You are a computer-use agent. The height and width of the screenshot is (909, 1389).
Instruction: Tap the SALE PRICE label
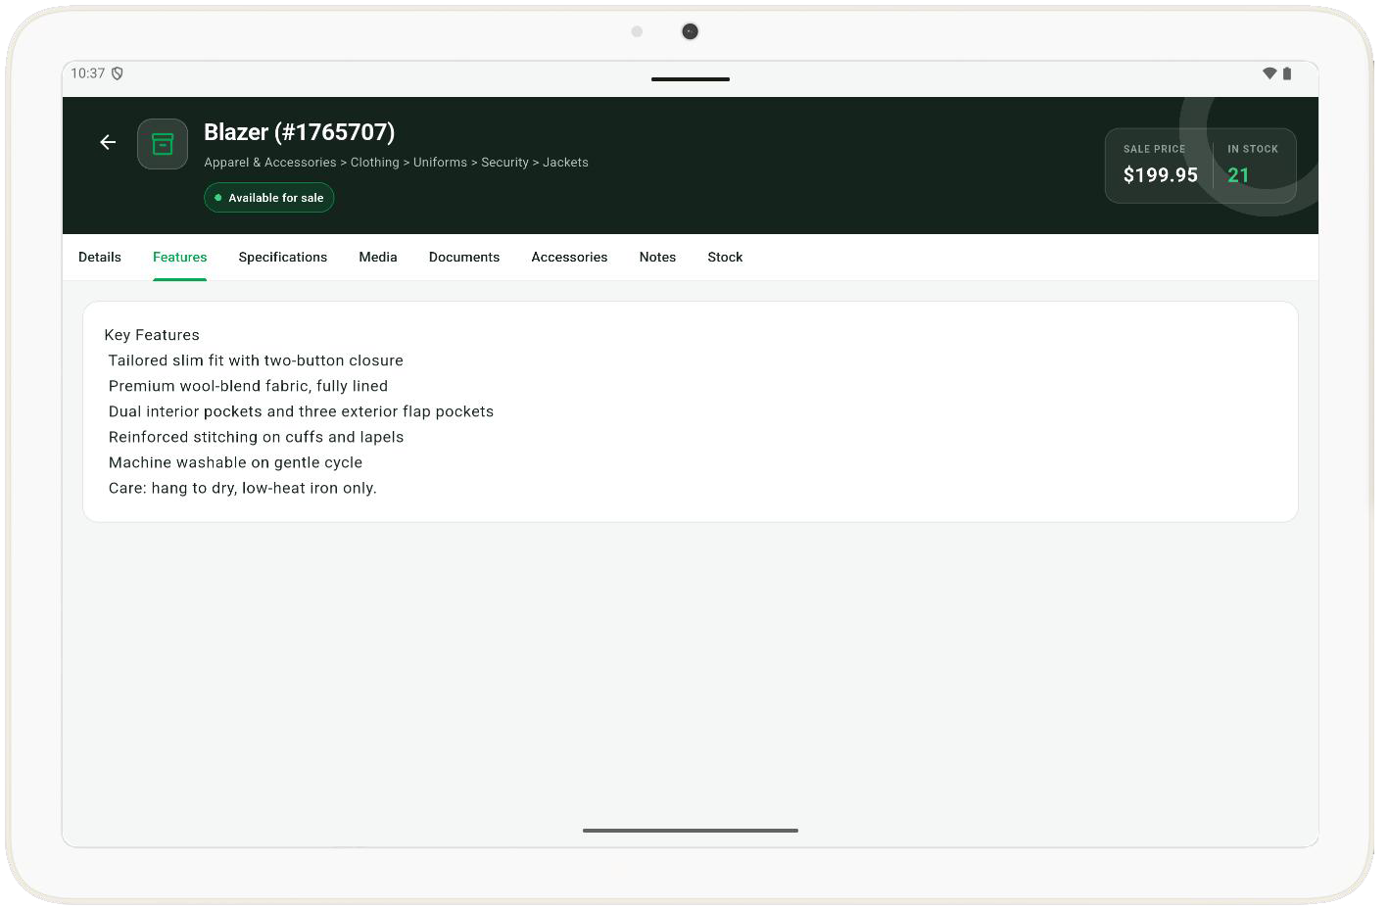point(1154,149)
